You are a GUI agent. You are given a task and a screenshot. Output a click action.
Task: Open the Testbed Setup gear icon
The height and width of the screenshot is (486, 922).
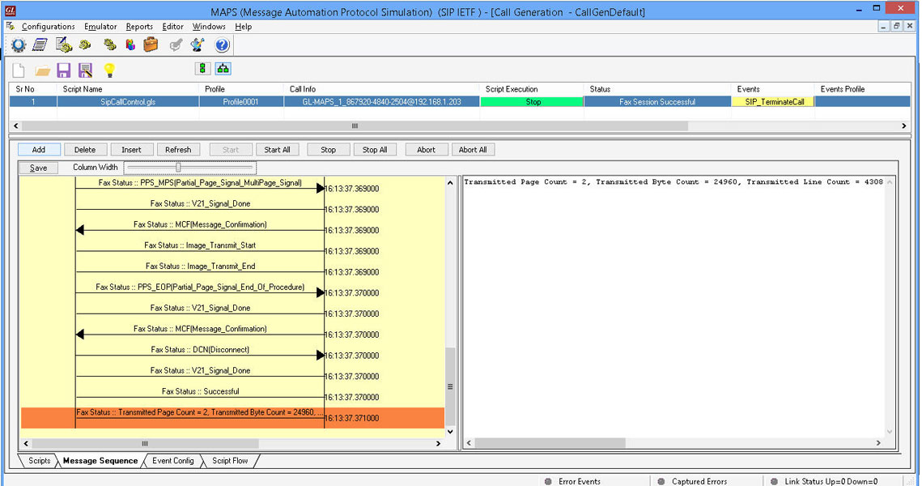(x=19, y=45)
